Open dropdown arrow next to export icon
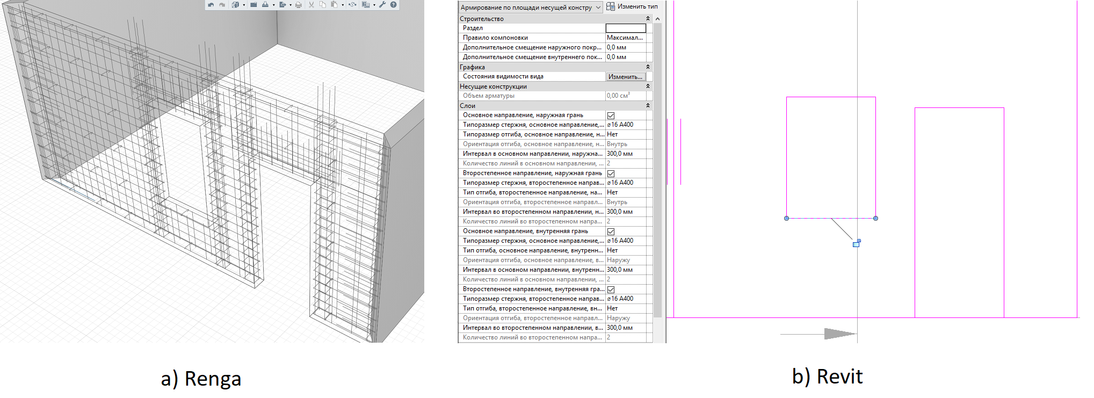The image size is (1094, 398). pyautogui.click(x=291, y=5)
